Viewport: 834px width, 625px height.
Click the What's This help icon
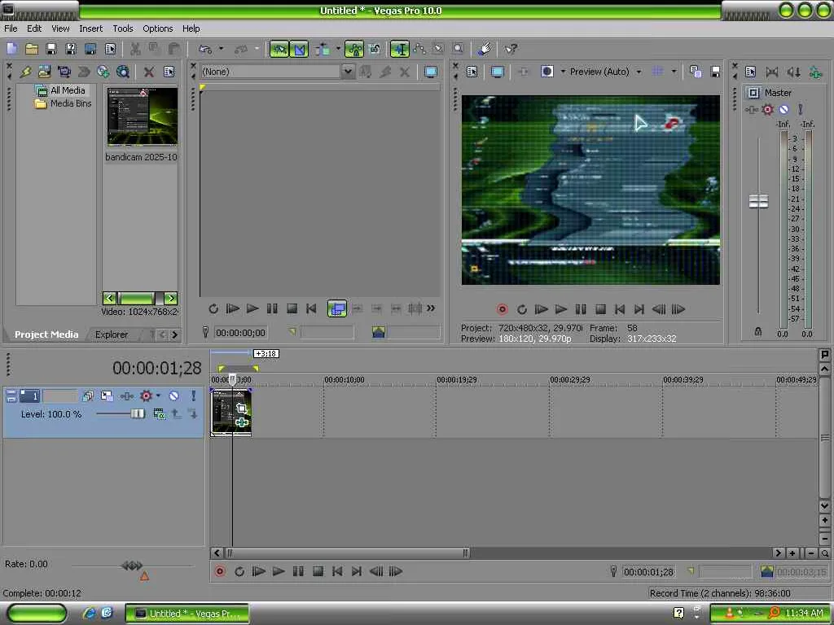coord(511,50)
